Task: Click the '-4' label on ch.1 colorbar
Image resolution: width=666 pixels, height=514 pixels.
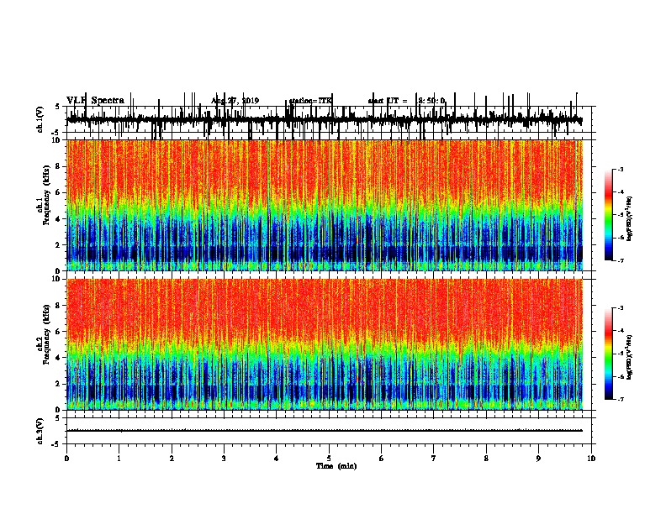Action: (620, 192)
